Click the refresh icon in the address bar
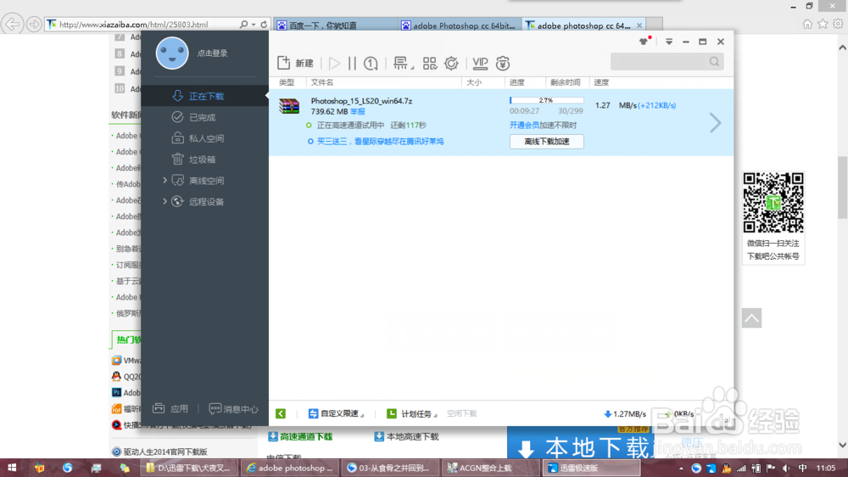The width and height of the screenshot is (848, 477). point(264,25)
